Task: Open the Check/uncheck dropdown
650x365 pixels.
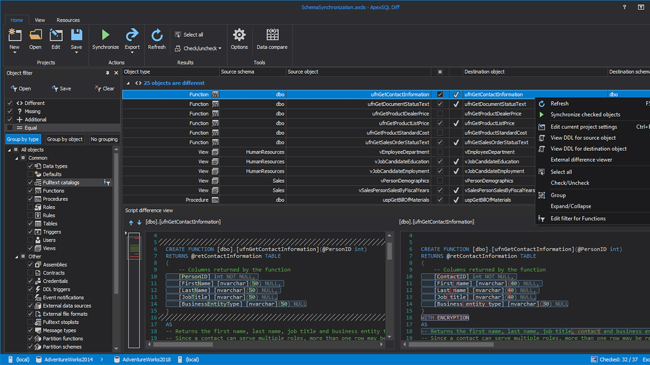Action: (x=197, y=48)
